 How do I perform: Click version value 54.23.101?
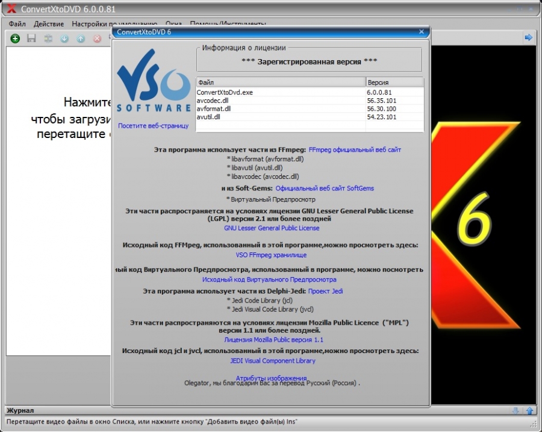click(x=382, y=117)
